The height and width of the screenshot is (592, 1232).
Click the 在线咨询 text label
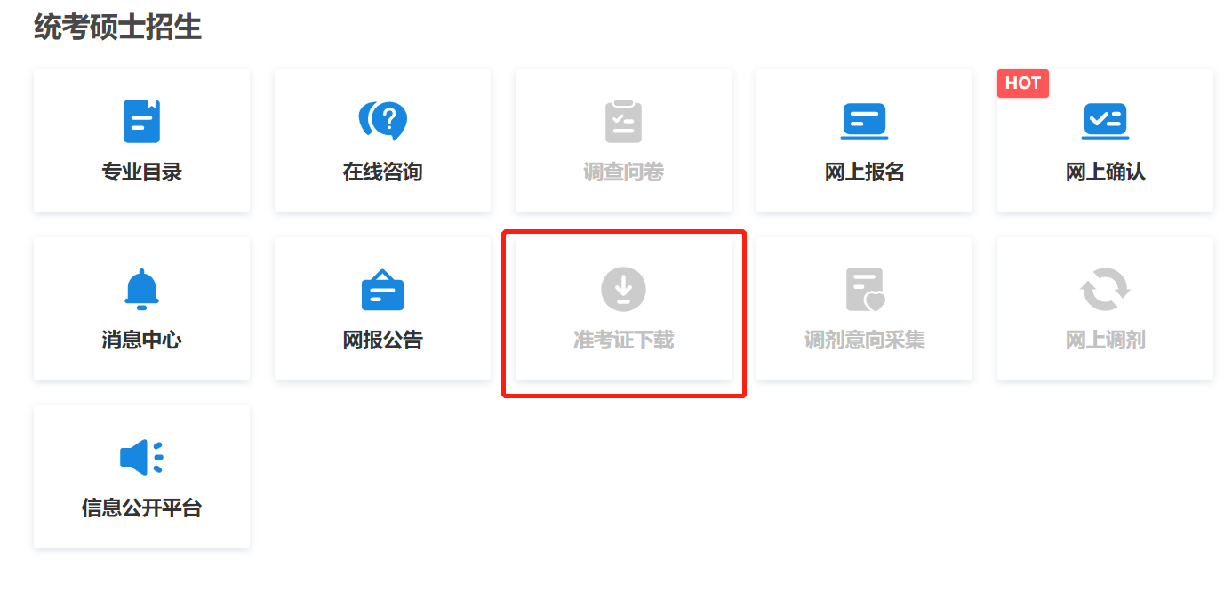(x=382, y=172)
